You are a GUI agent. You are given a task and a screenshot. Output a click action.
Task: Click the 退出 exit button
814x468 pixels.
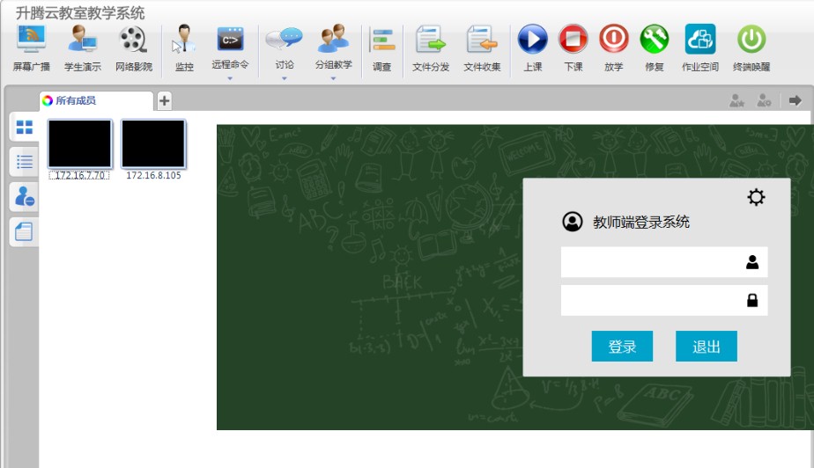tap(706, 347)
